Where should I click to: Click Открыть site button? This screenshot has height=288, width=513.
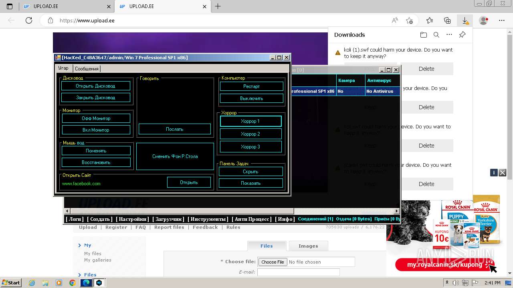pyautogui.click(x=189, y=182)
